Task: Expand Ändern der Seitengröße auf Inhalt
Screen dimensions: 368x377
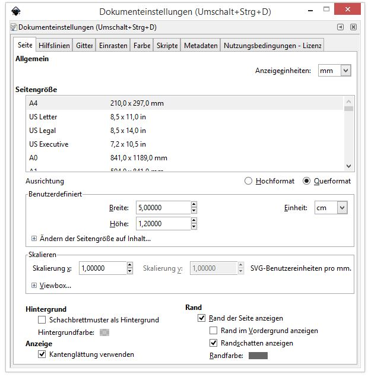Action: (x=34, y=239)
